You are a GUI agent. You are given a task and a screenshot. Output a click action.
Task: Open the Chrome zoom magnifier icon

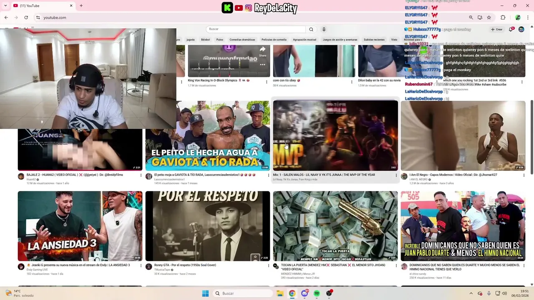pos(471,17)
